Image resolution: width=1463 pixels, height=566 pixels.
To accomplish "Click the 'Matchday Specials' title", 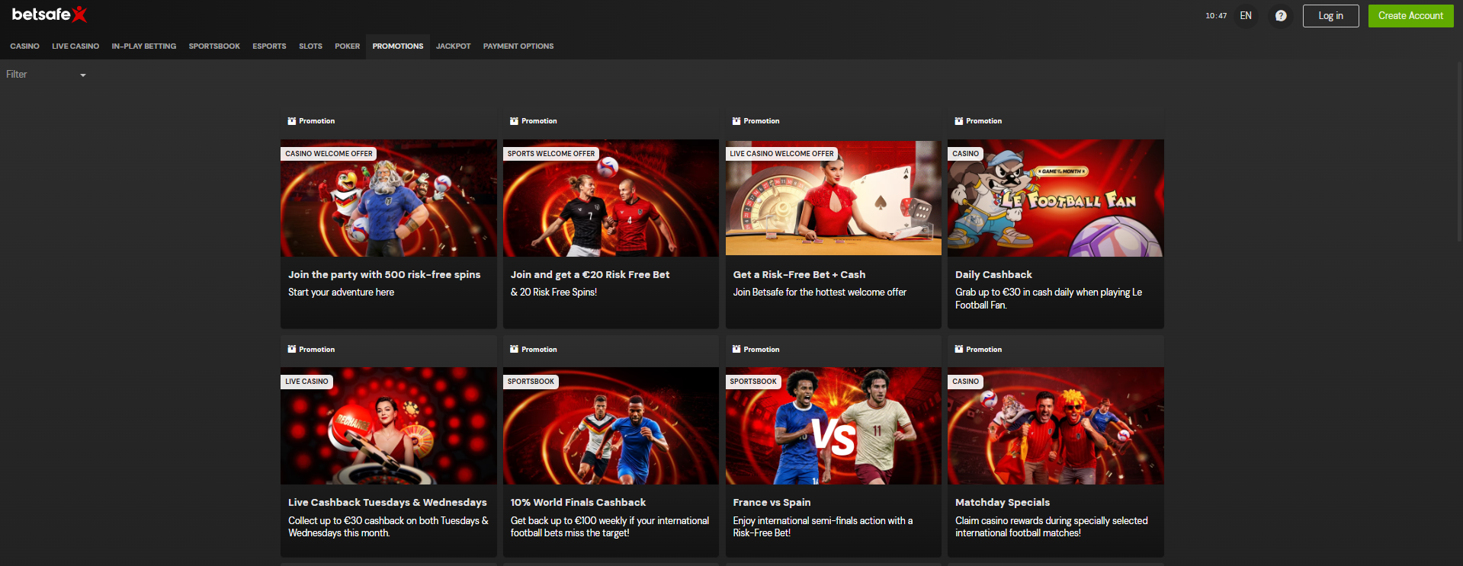I will [x=1003, y=502].
